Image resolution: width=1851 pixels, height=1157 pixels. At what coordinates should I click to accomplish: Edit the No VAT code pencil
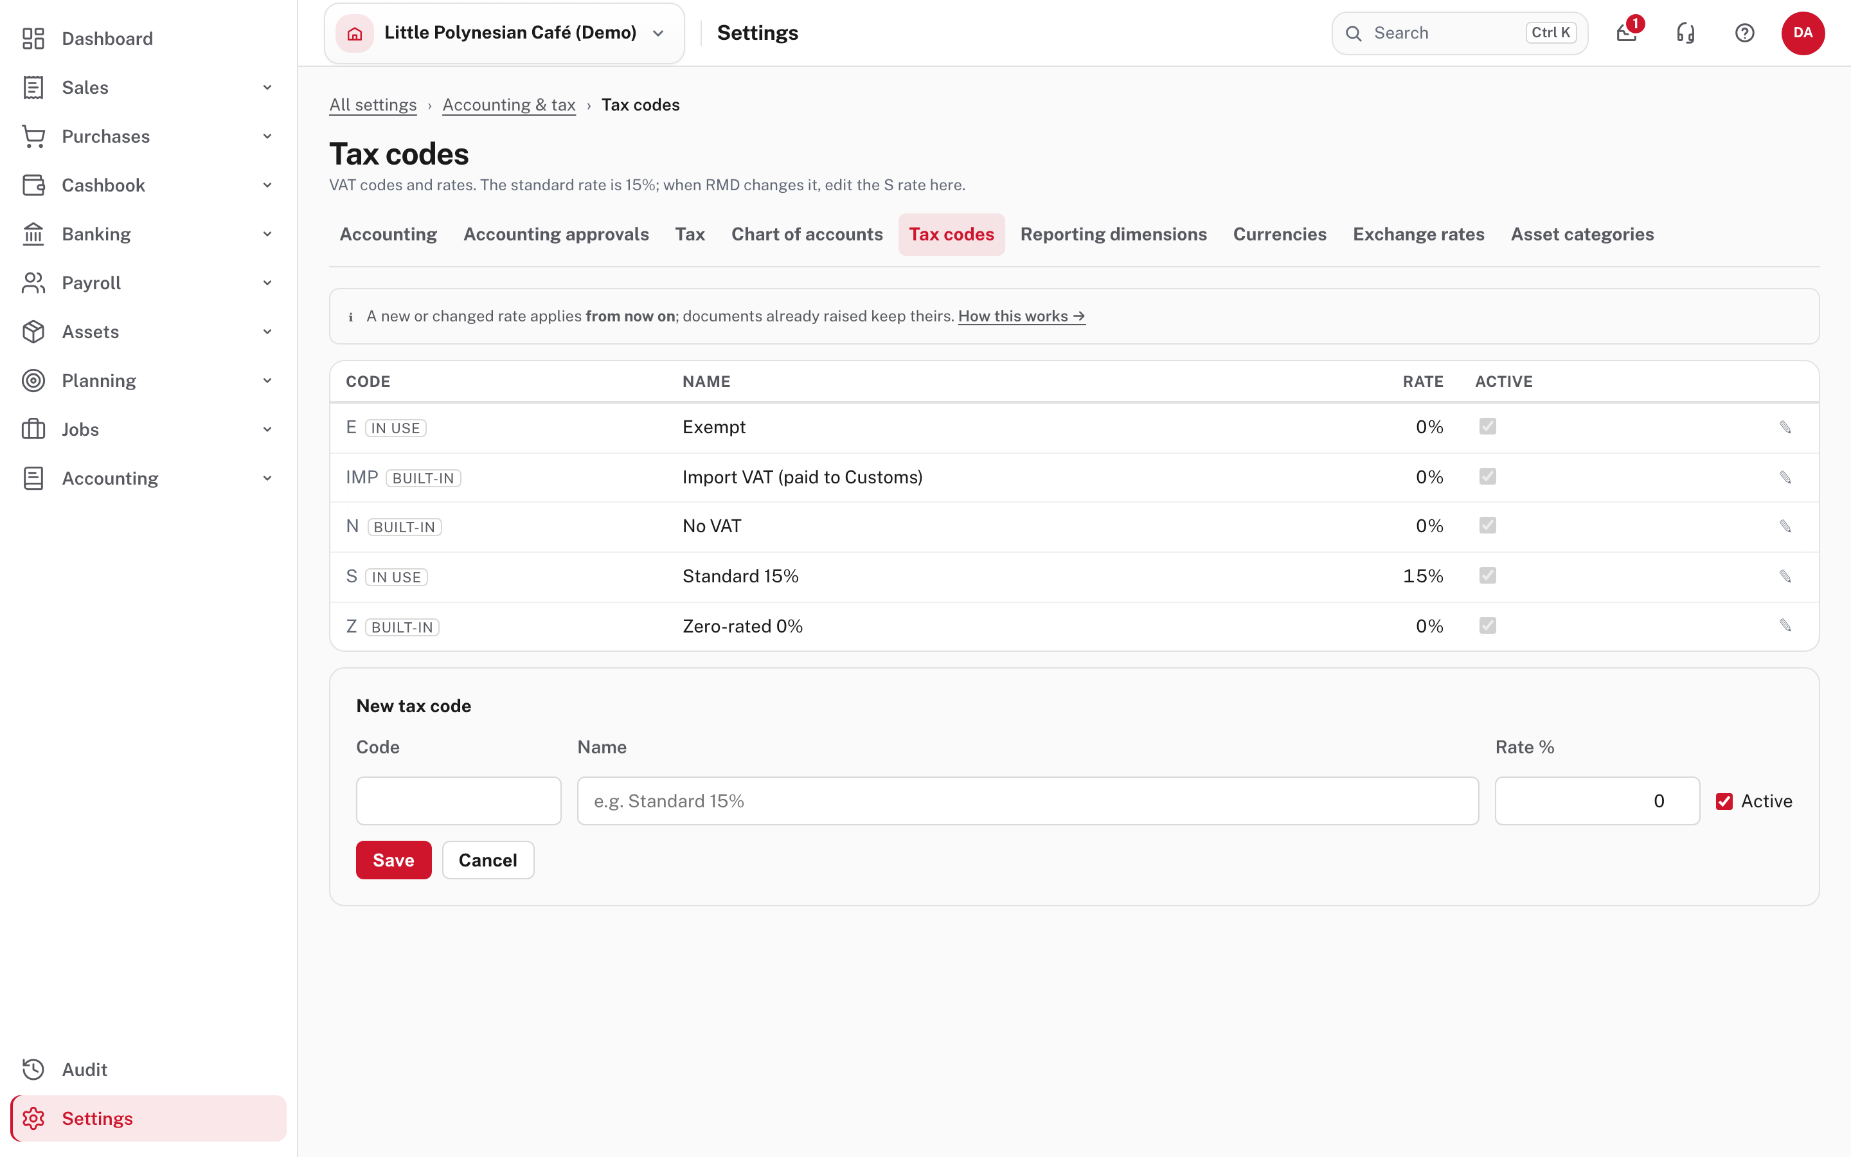1785,526
